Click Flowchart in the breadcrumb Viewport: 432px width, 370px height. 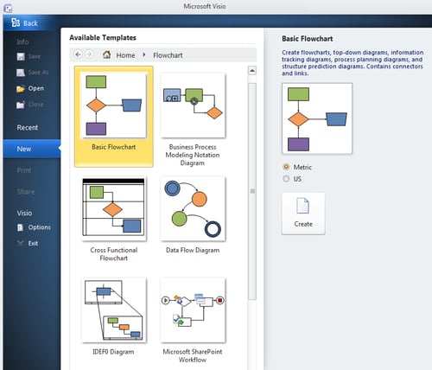click(x=168, y=55)
